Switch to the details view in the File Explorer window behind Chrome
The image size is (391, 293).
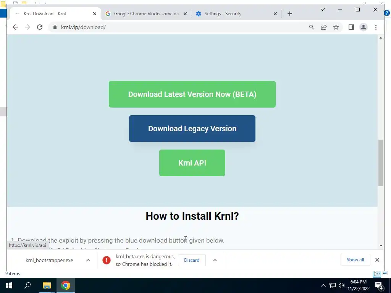(377, 274)
